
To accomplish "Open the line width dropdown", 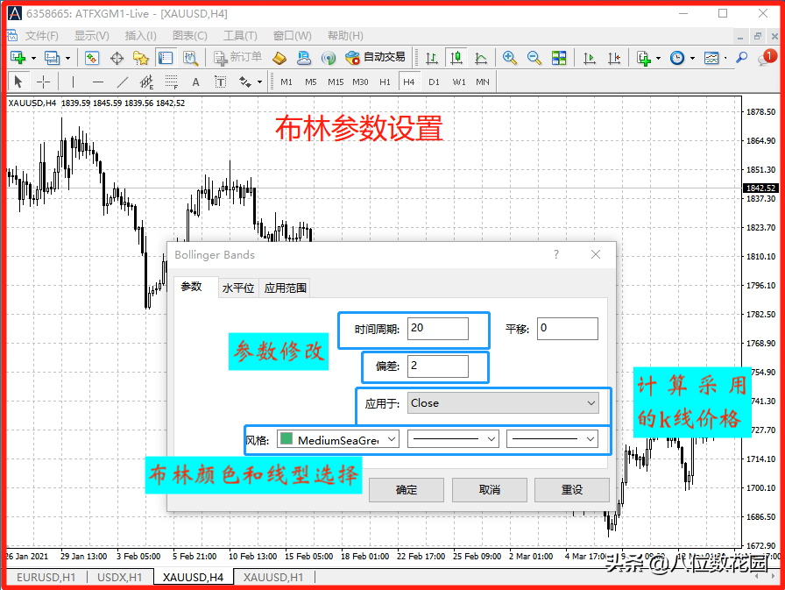I will pyautogui.click(x=552, y=439).
